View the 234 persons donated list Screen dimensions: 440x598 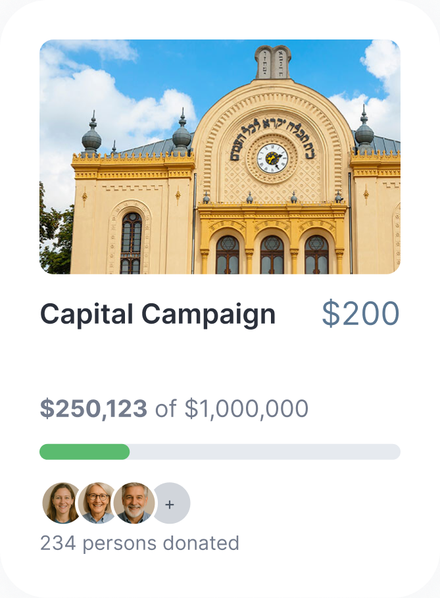pyautogui.click(x=139, y=543)
